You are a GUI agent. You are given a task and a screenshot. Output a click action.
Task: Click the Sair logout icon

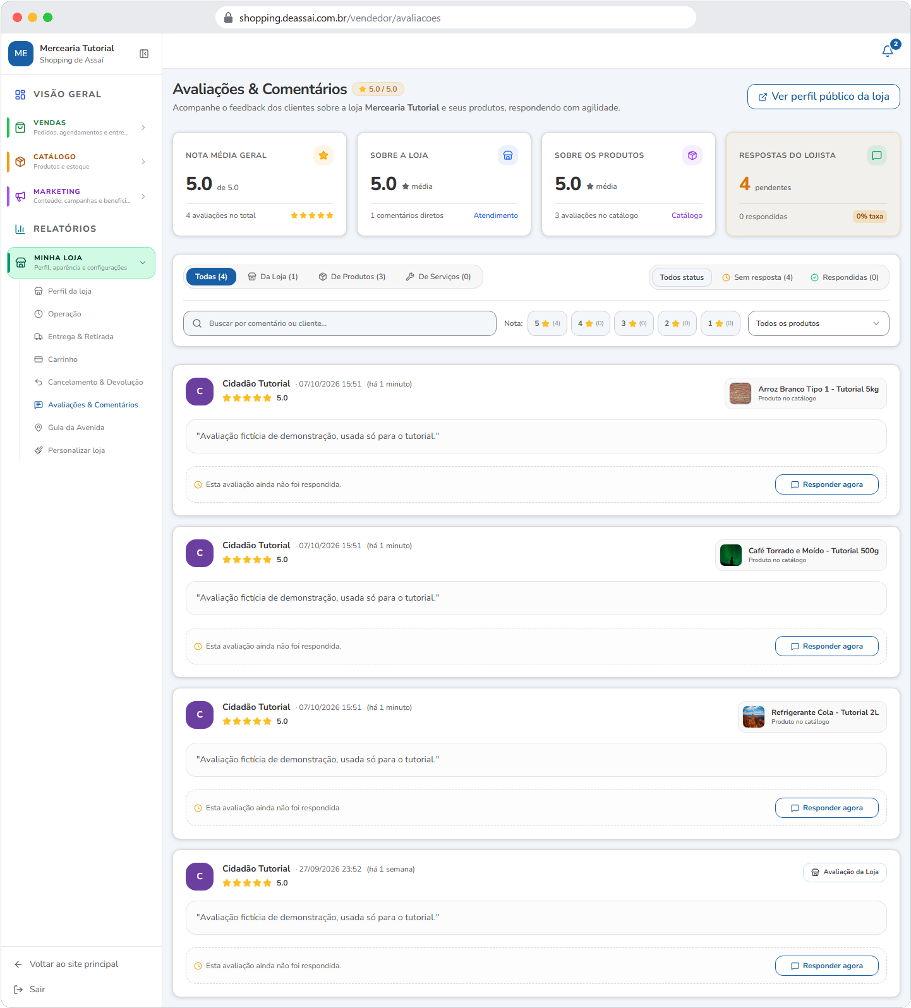[18, 990]
